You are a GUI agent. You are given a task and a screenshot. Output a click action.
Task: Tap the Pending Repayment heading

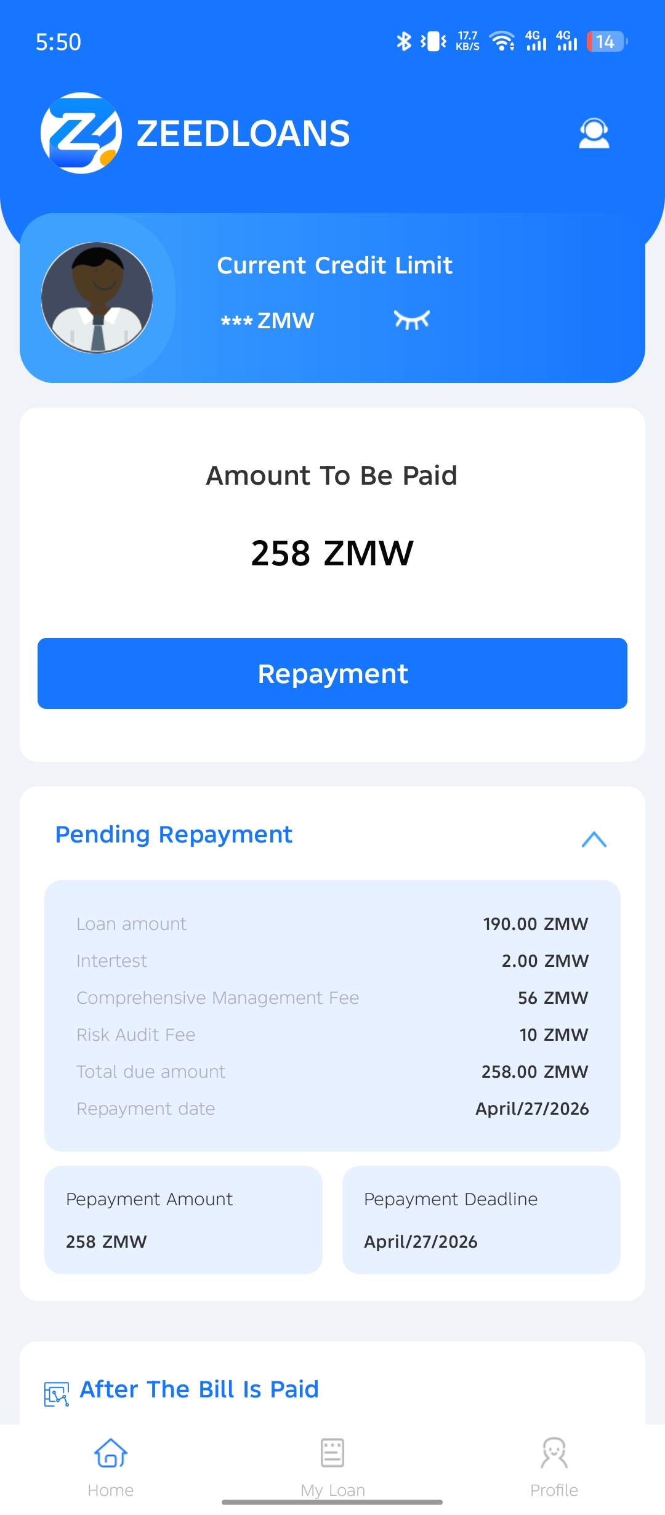coord(174,834)
